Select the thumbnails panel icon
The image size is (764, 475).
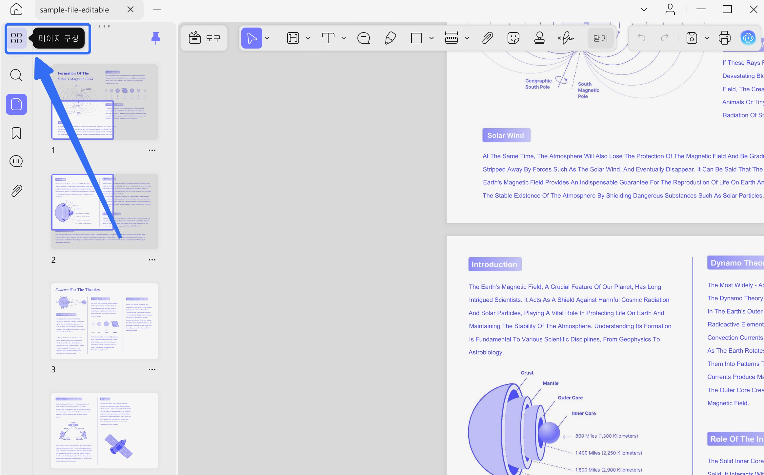[x=16, y=104]
